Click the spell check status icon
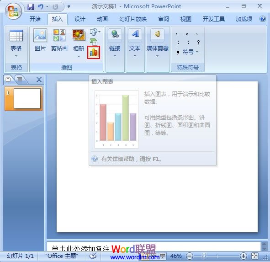 [93, 256]
